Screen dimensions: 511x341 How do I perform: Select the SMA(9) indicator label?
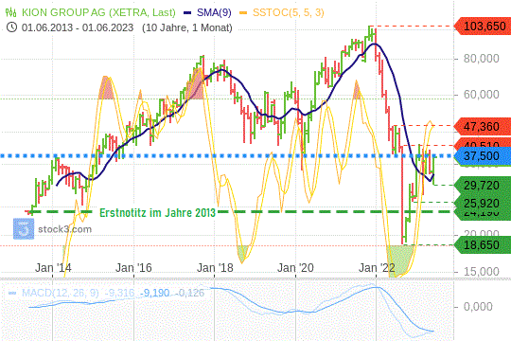pyautogui.click(x=214, y=12)
